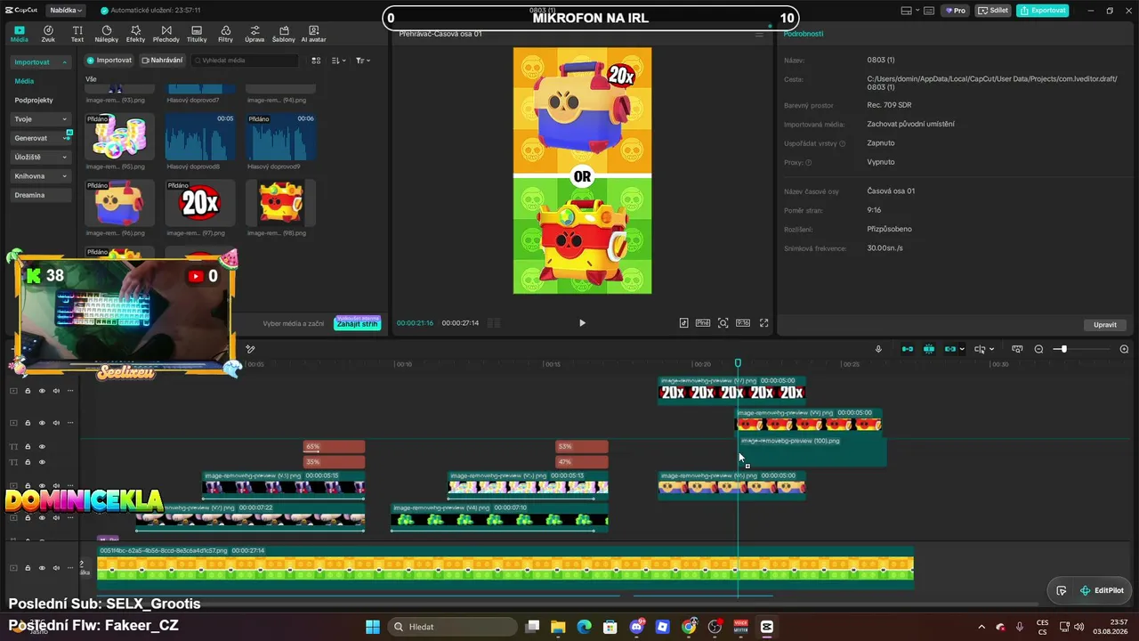Open the Filtry filters icon
Viewport: 1139px width, 641px height.
225,34
